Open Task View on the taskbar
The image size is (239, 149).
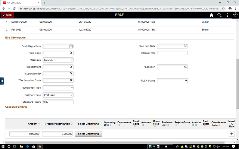(15, 146)
